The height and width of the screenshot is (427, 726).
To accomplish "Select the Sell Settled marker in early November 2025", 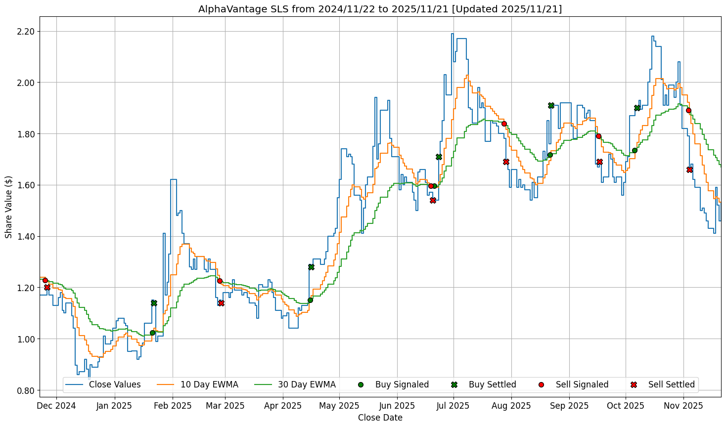I will [x=689, y=170].
